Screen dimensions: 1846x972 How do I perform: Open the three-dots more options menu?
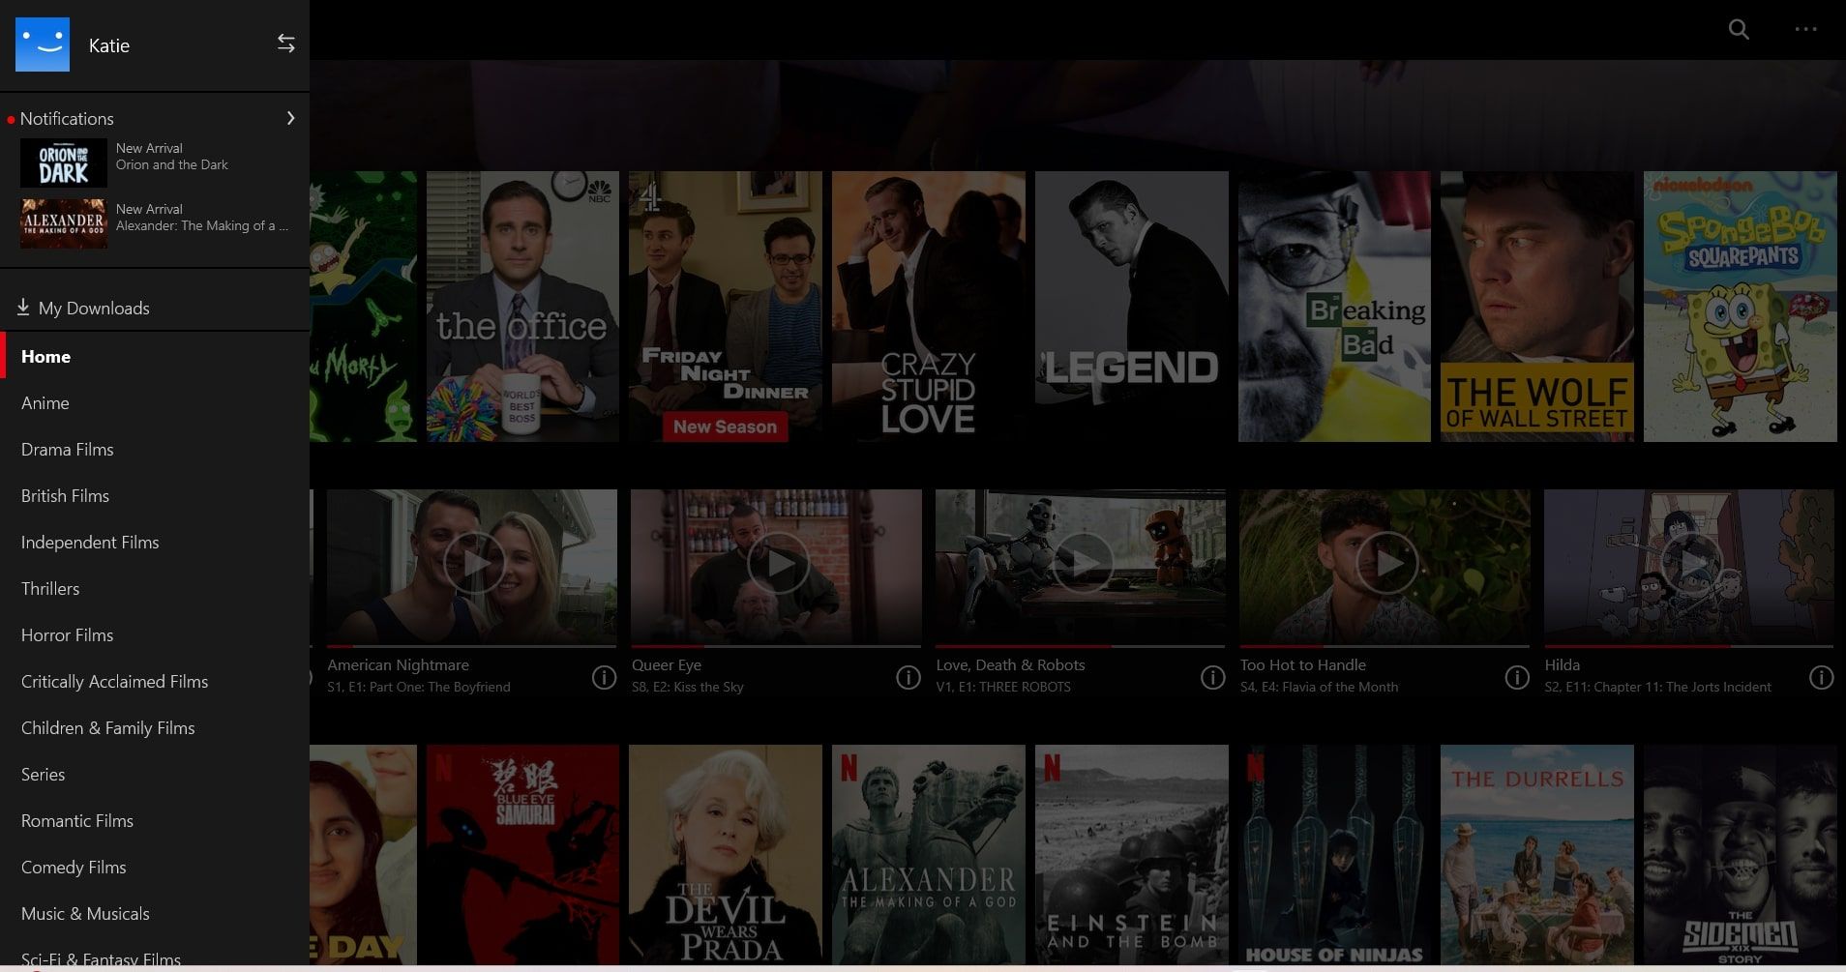tap(1805, 30)
